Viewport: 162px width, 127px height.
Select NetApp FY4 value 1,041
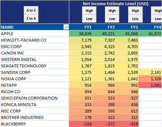[150, 85]
